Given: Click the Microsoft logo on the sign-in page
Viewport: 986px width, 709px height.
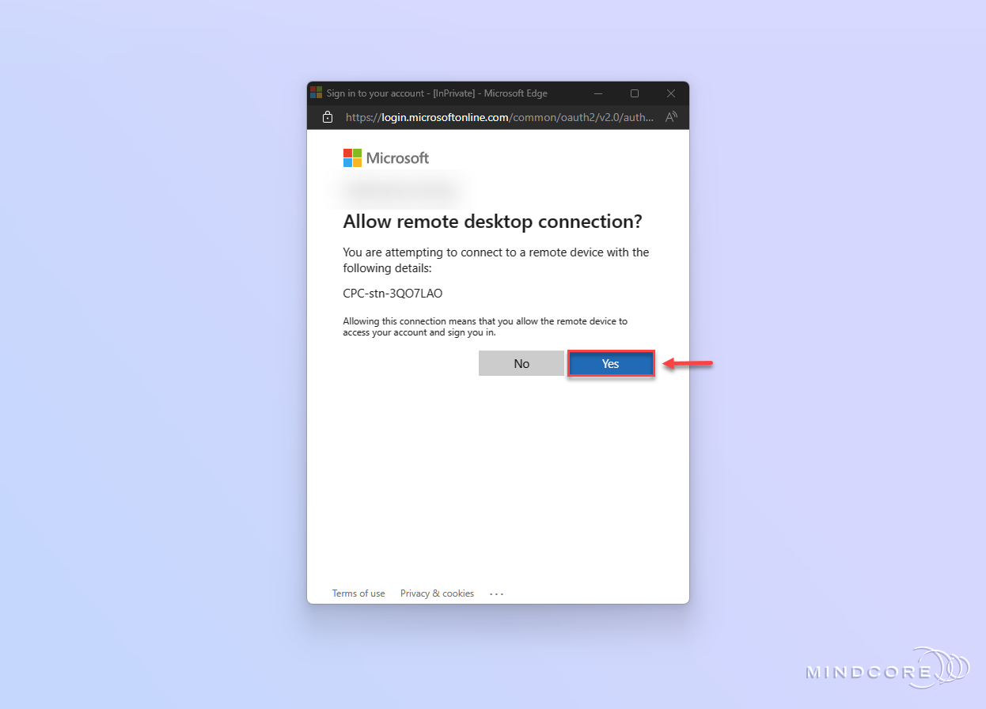Looking at the screenshot, I should [x=386, y=157].
